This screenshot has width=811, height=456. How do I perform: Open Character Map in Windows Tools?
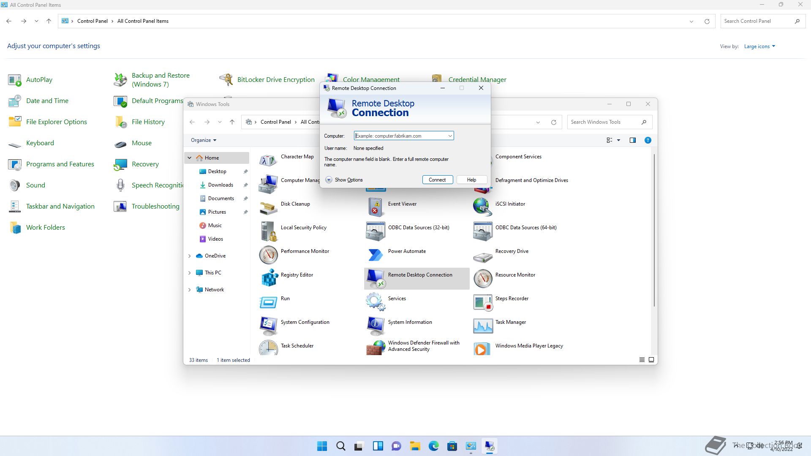(287, 160)
